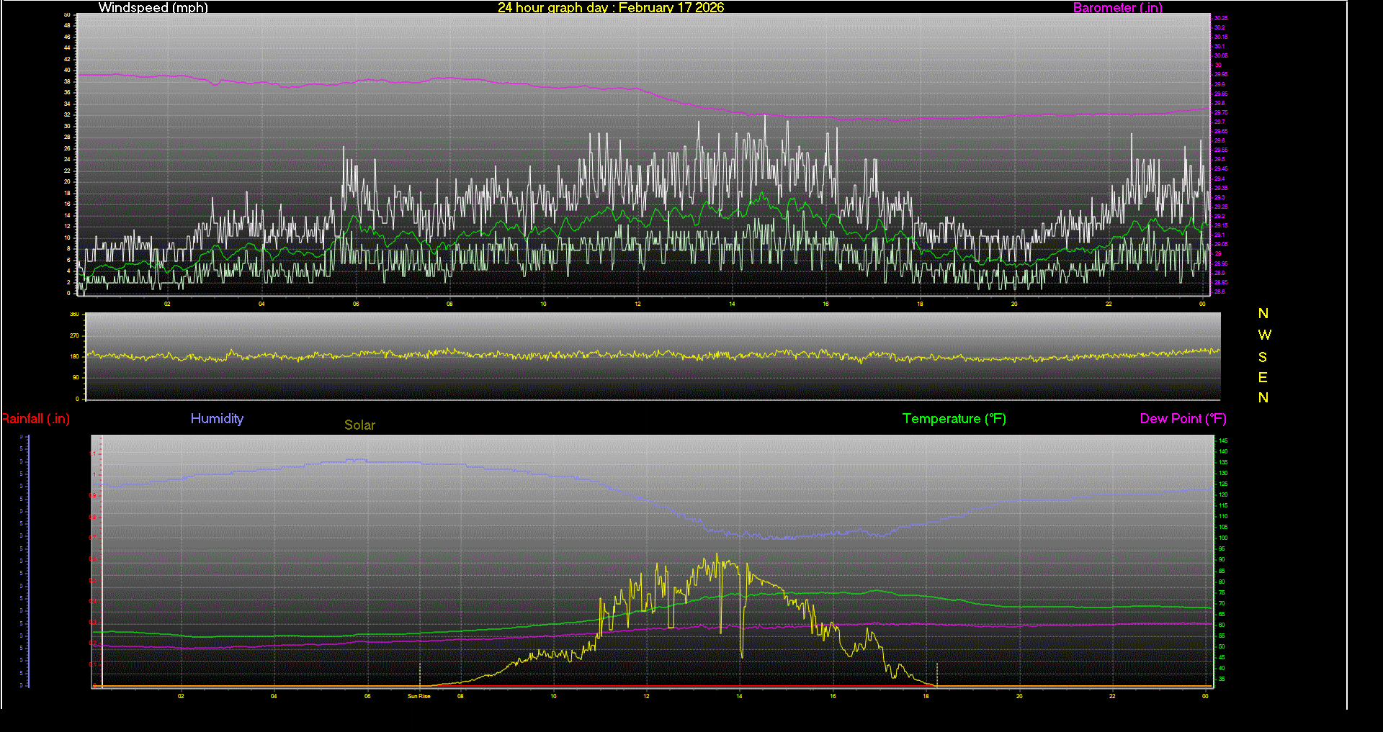The width and height of the screenshot is (1383, 732).
Task: Click the Windspeed (mph) legend label
Action: [153, 8]
